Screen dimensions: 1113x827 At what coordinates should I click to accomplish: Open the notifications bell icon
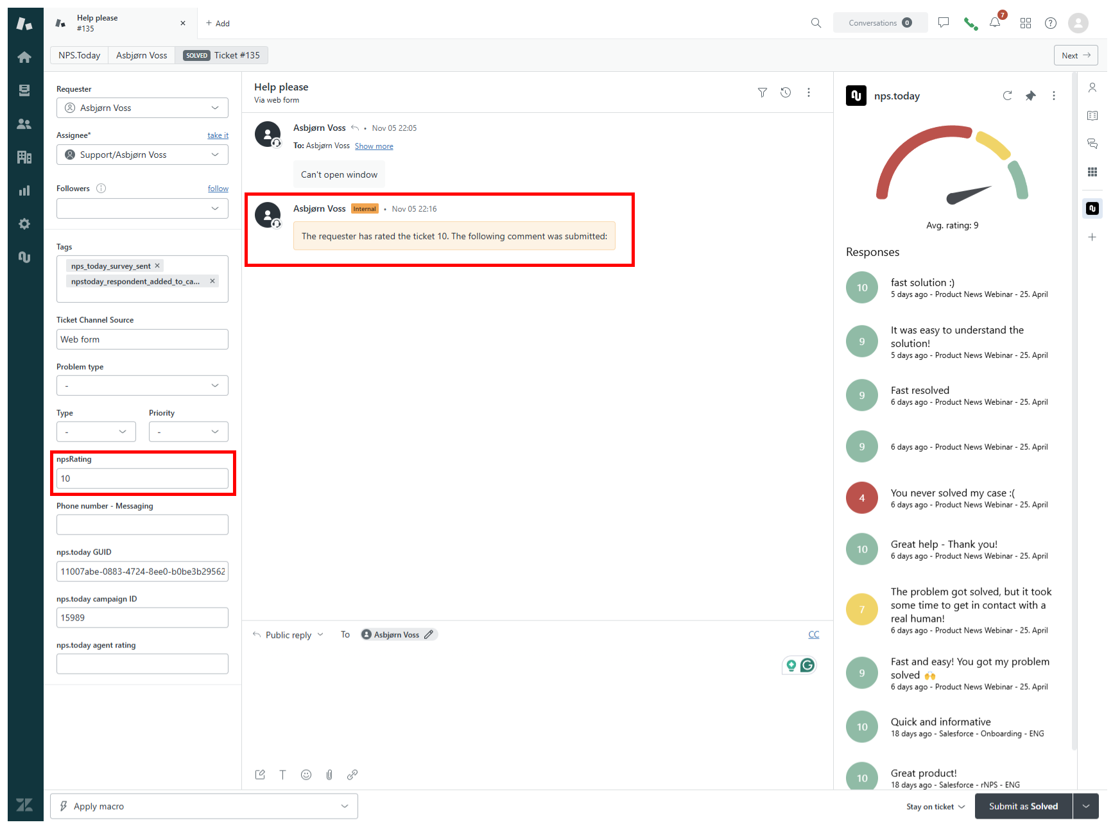click(x=995, y=23)
